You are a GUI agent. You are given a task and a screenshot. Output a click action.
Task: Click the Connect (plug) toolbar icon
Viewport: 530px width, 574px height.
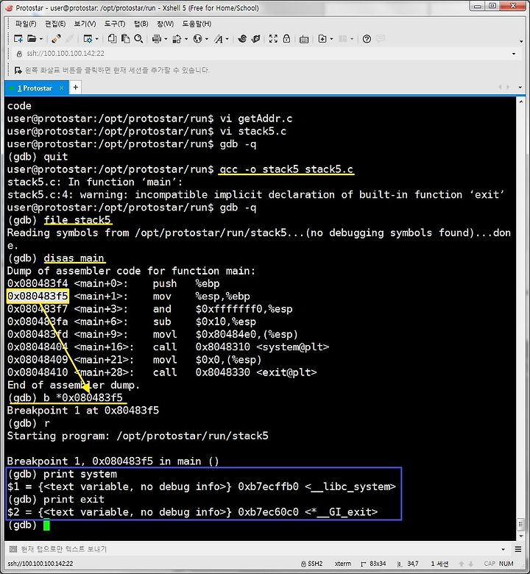coord(56,38)
